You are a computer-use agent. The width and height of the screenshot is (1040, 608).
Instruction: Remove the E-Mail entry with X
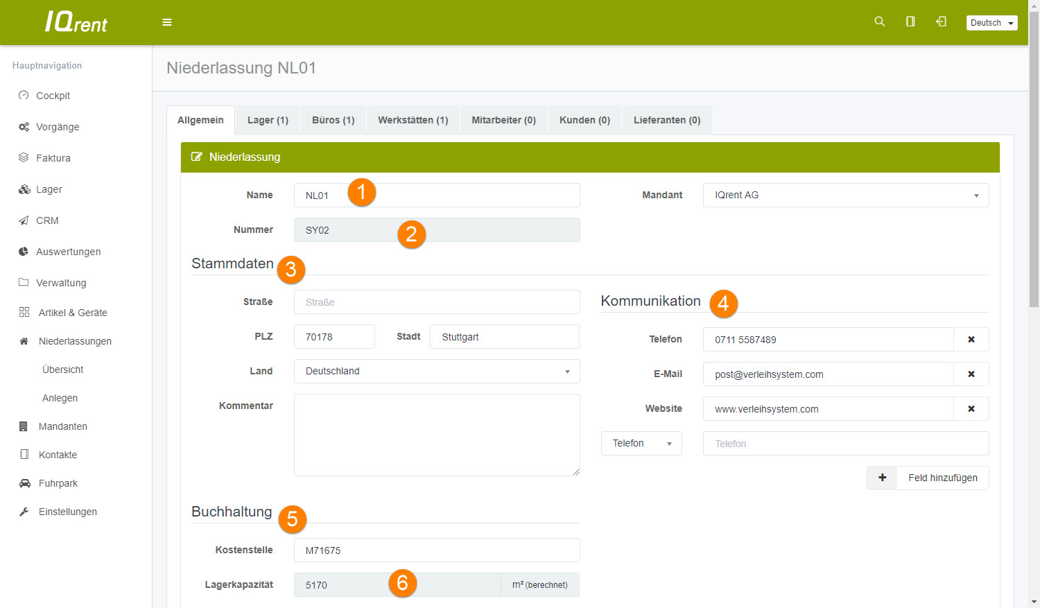tap(971, 374)
